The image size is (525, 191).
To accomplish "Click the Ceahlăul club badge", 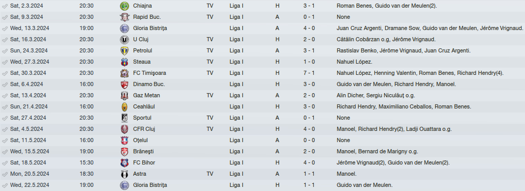I will pos(124,107).
